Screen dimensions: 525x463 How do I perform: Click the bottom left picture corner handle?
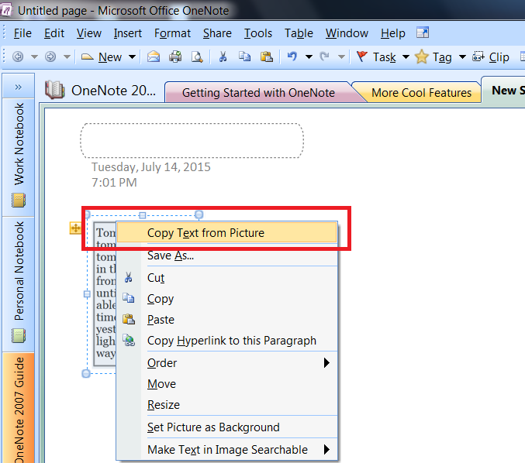[86, 373]
